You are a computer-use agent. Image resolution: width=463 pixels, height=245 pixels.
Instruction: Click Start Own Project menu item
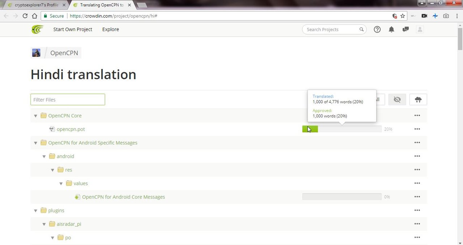(73, 29)
